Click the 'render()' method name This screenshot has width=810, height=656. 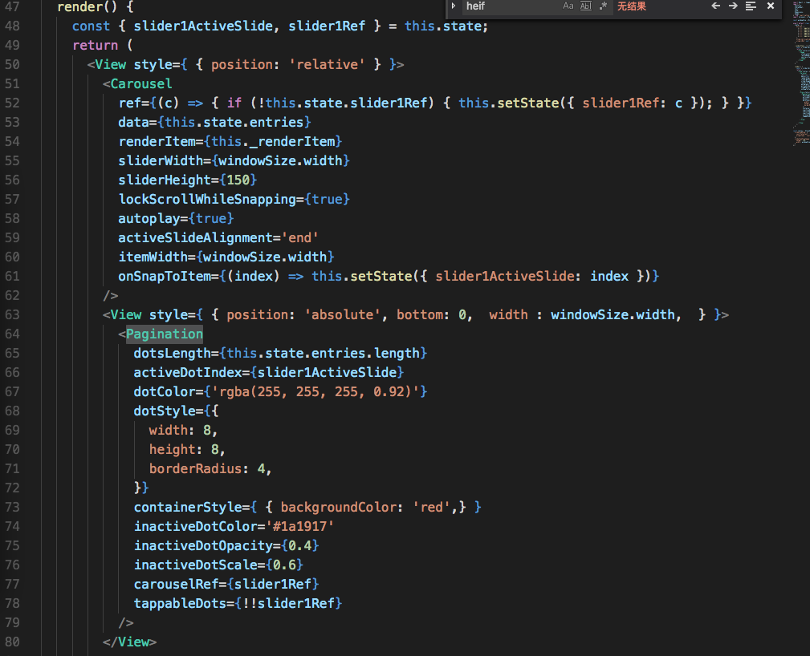(x=88, y=7)
